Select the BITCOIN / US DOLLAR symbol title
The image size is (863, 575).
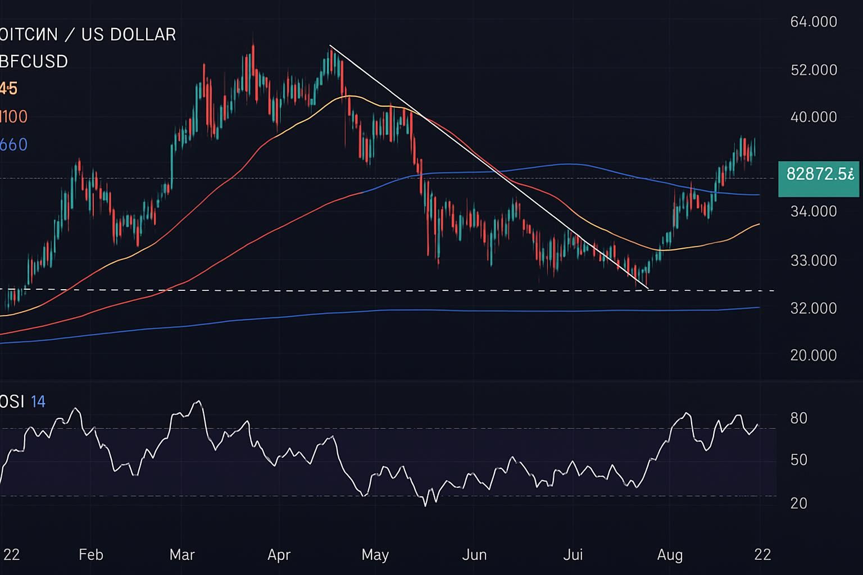pos(87,34)
